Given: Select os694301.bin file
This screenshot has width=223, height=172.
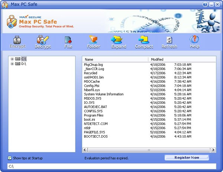Looking at the screenshot, I should click(x=94, y=77).
